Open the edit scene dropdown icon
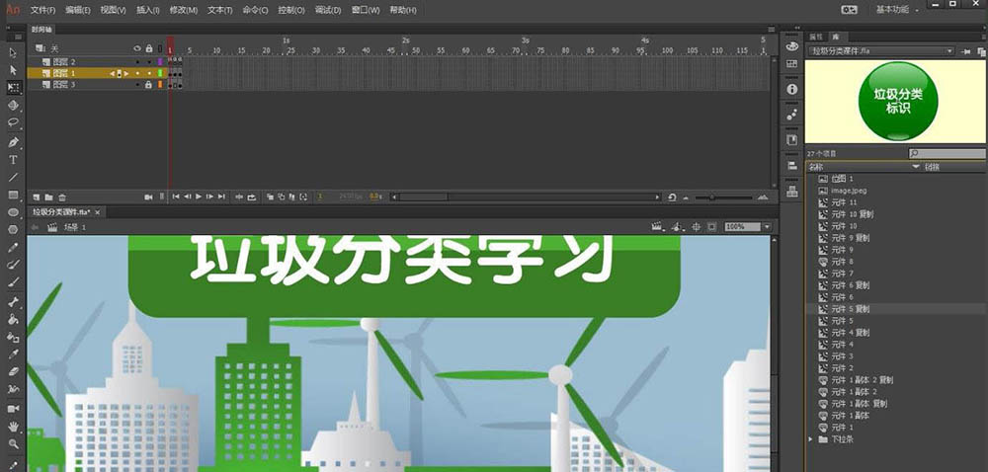Image resolution: width=988 pixels, height=472 pixels. pos(658,226)
